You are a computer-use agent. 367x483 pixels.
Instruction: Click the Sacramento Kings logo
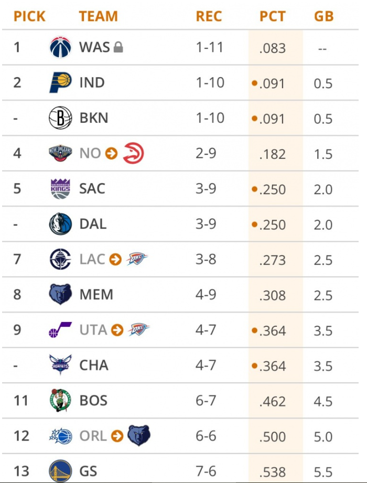click(x=60, y=189)
